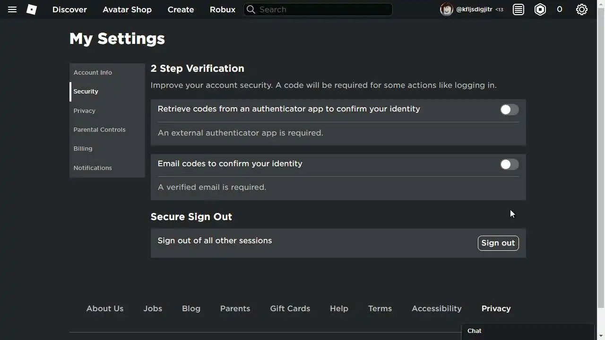Click the Gift Cards footer link
This screenshot has width=605, height=340.
click(290, 308)
